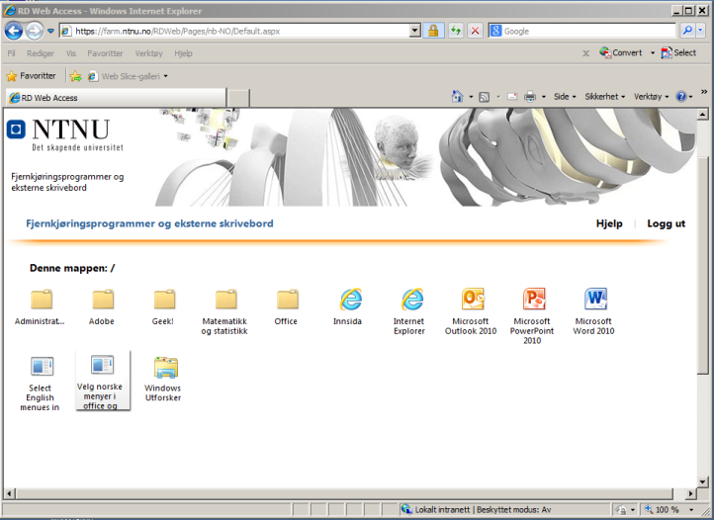
Task: Launch Microsoft Word 2010
Action: coord(594,312)
